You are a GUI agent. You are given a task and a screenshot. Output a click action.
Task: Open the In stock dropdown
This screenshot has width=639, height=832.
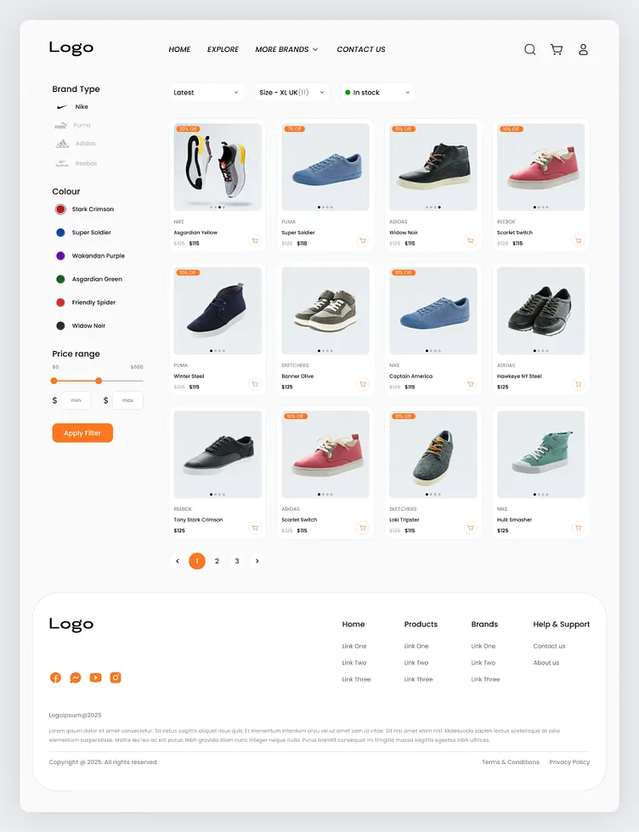click(378, 93)
